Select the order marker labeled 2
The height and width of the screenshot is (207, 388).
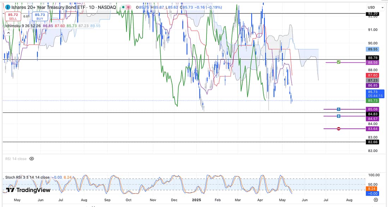(x=339, y=116)
